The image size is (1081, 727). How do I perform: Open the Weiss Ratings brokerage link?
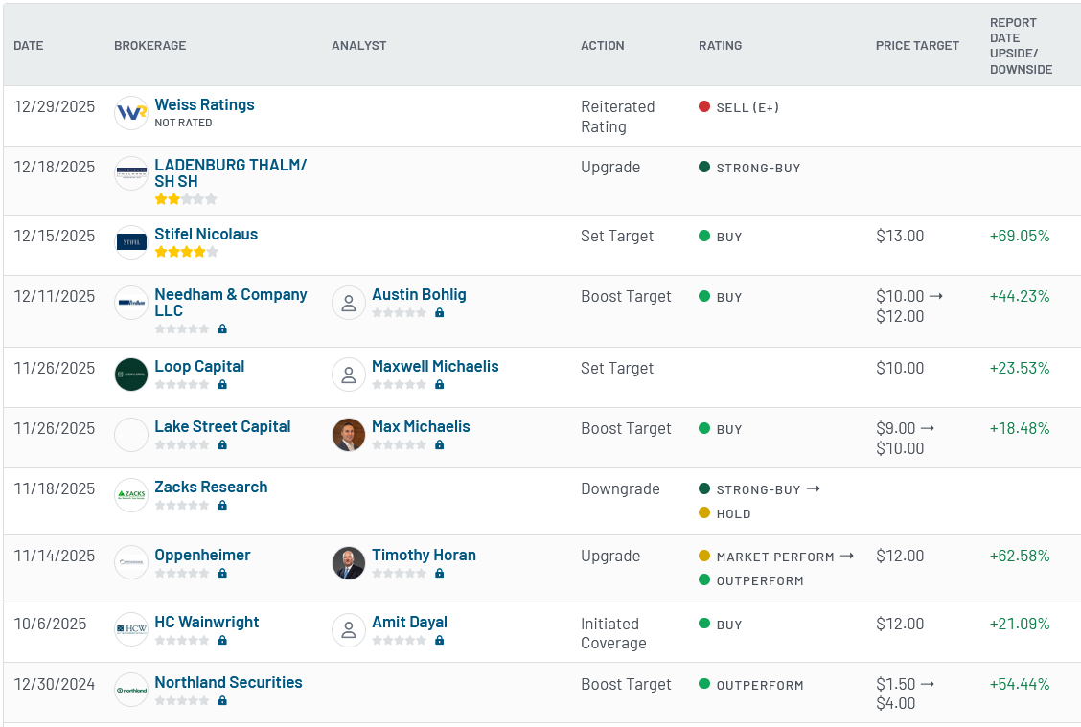[x=204, y=104]
